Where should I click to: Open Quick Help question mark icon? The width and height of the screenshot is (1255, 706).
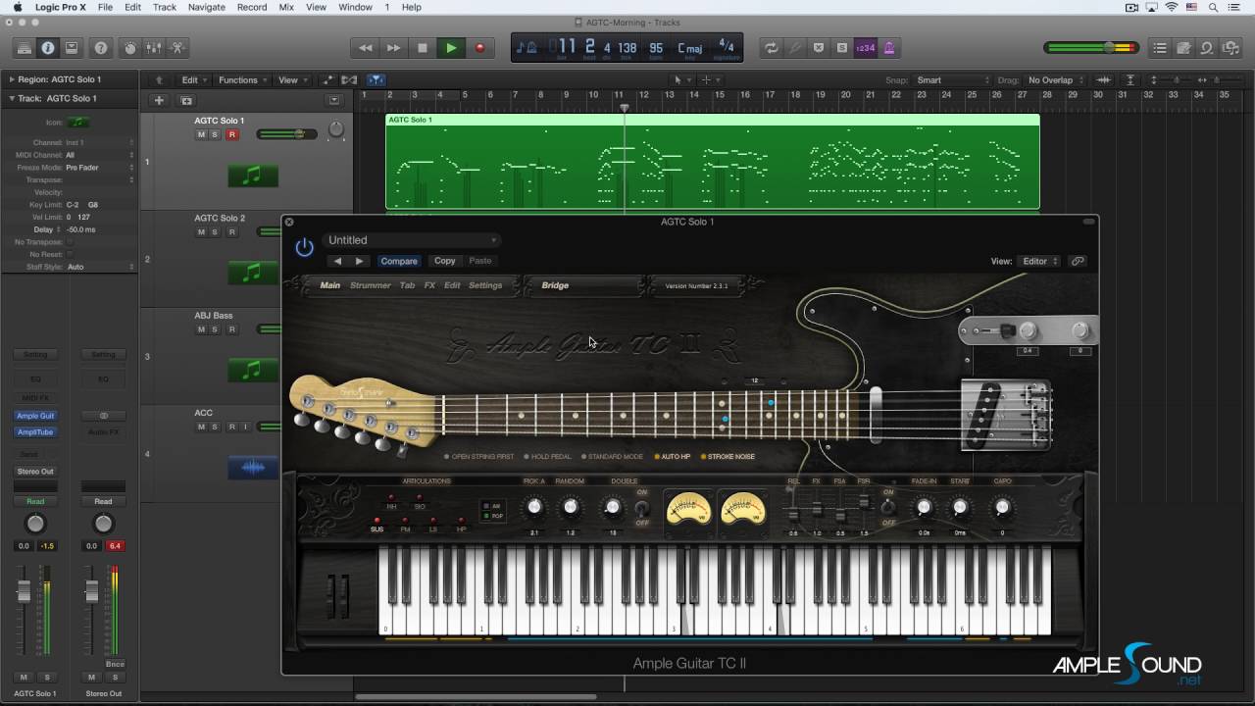(x=101, y=47)
